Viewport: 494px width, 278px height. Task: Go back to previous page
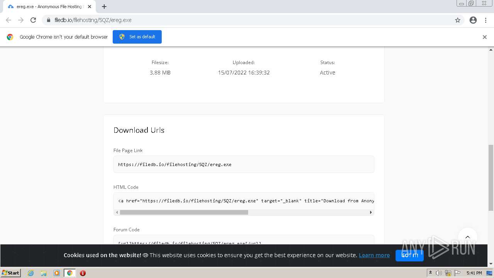coord(8,20)
